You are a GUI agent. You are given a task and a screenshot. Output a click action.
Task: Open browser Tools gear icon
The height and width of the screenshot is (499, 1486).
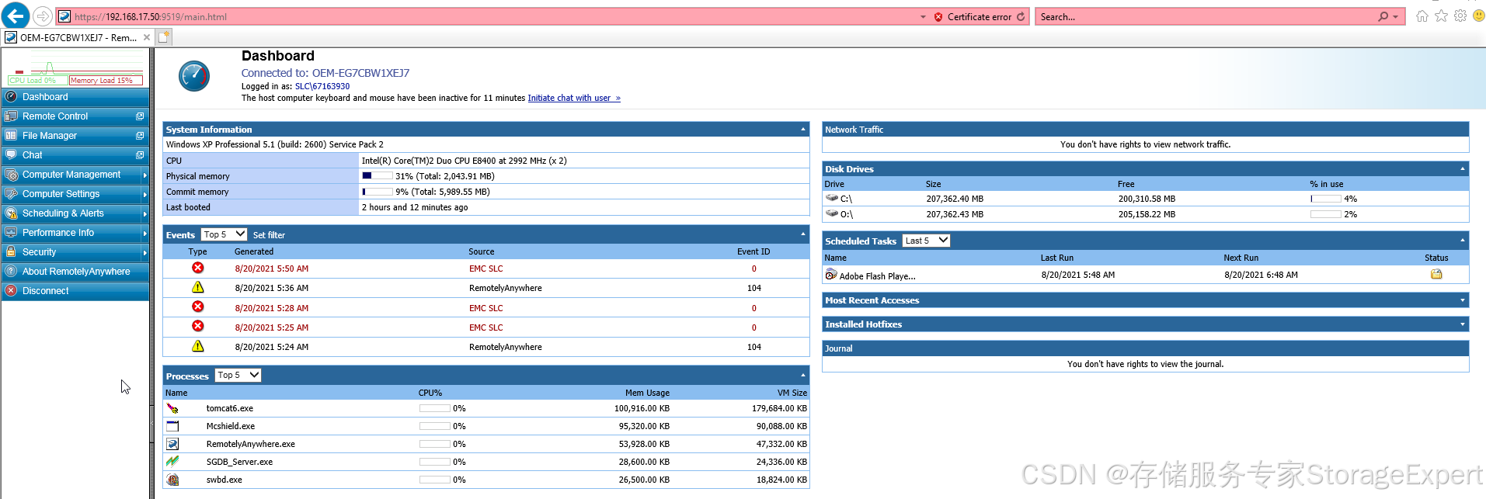click(1460, 16)
